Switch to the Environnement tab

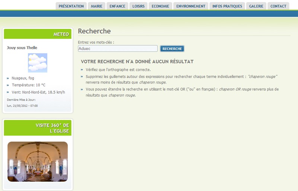coord(191,6)
